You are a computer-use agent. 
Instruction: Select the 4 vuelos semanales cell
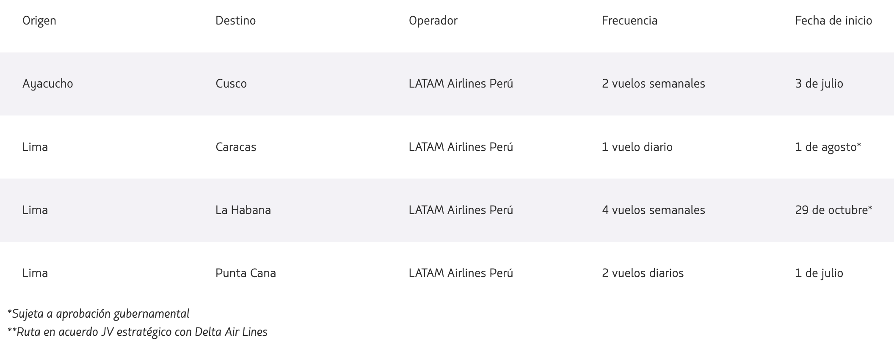(653, 210)
